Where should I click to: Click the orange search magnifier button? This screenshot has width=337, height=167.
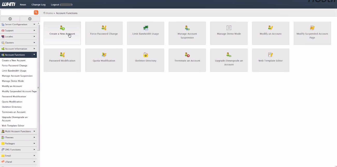tap(36, 12)
